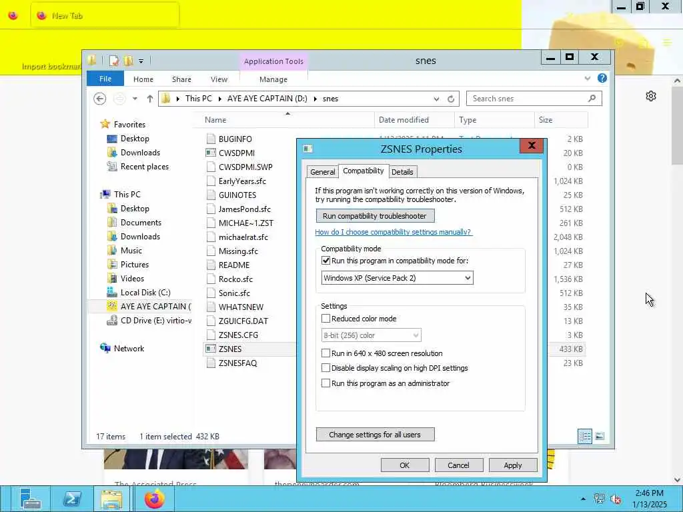The image size is (683, 512).
Task: Open Videos folder in sidebar
Action: click(132, 279)
